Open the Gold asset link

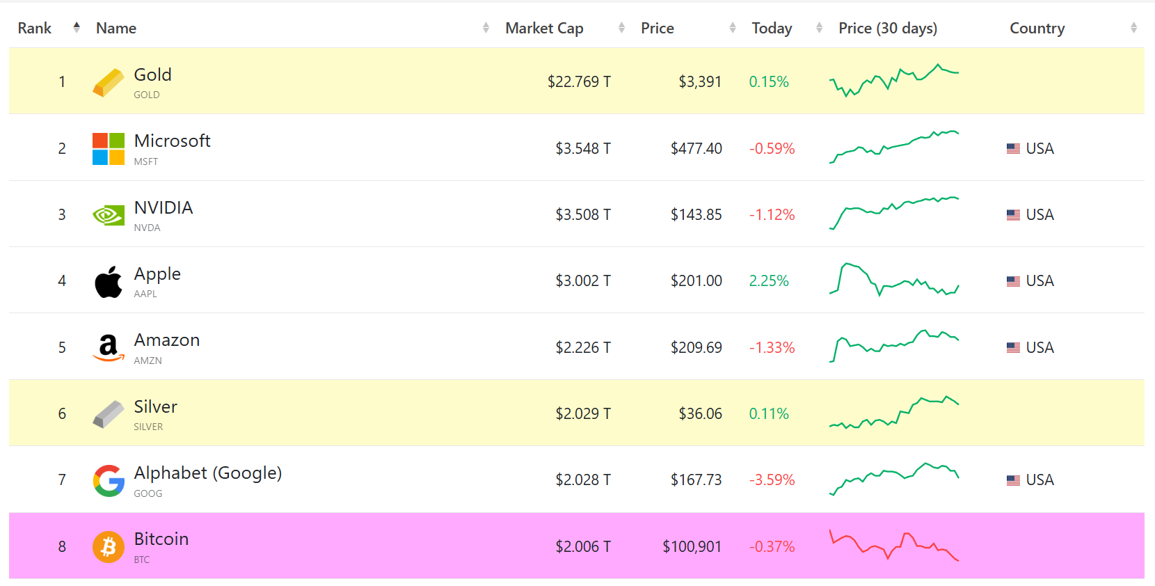tap(152, 74)
